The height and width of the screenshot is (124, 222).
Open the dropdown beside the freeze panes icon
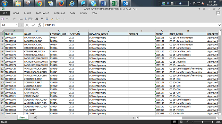click(x=33, y=19)
